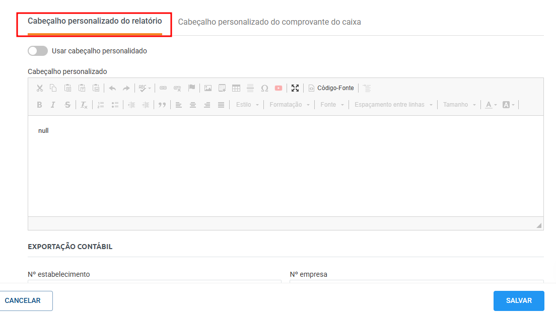Increase paragraph indent
The width and height of the screenshot is (556, 314).
pos(146,105)
